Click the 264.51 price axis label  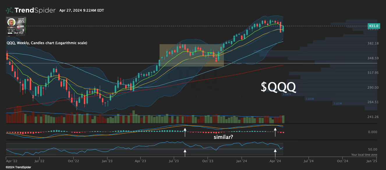[373, 102]
